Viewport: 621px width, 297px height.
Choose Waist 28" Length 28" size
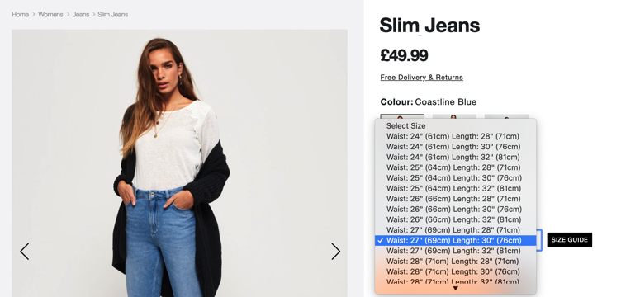(x=456, y=261)
